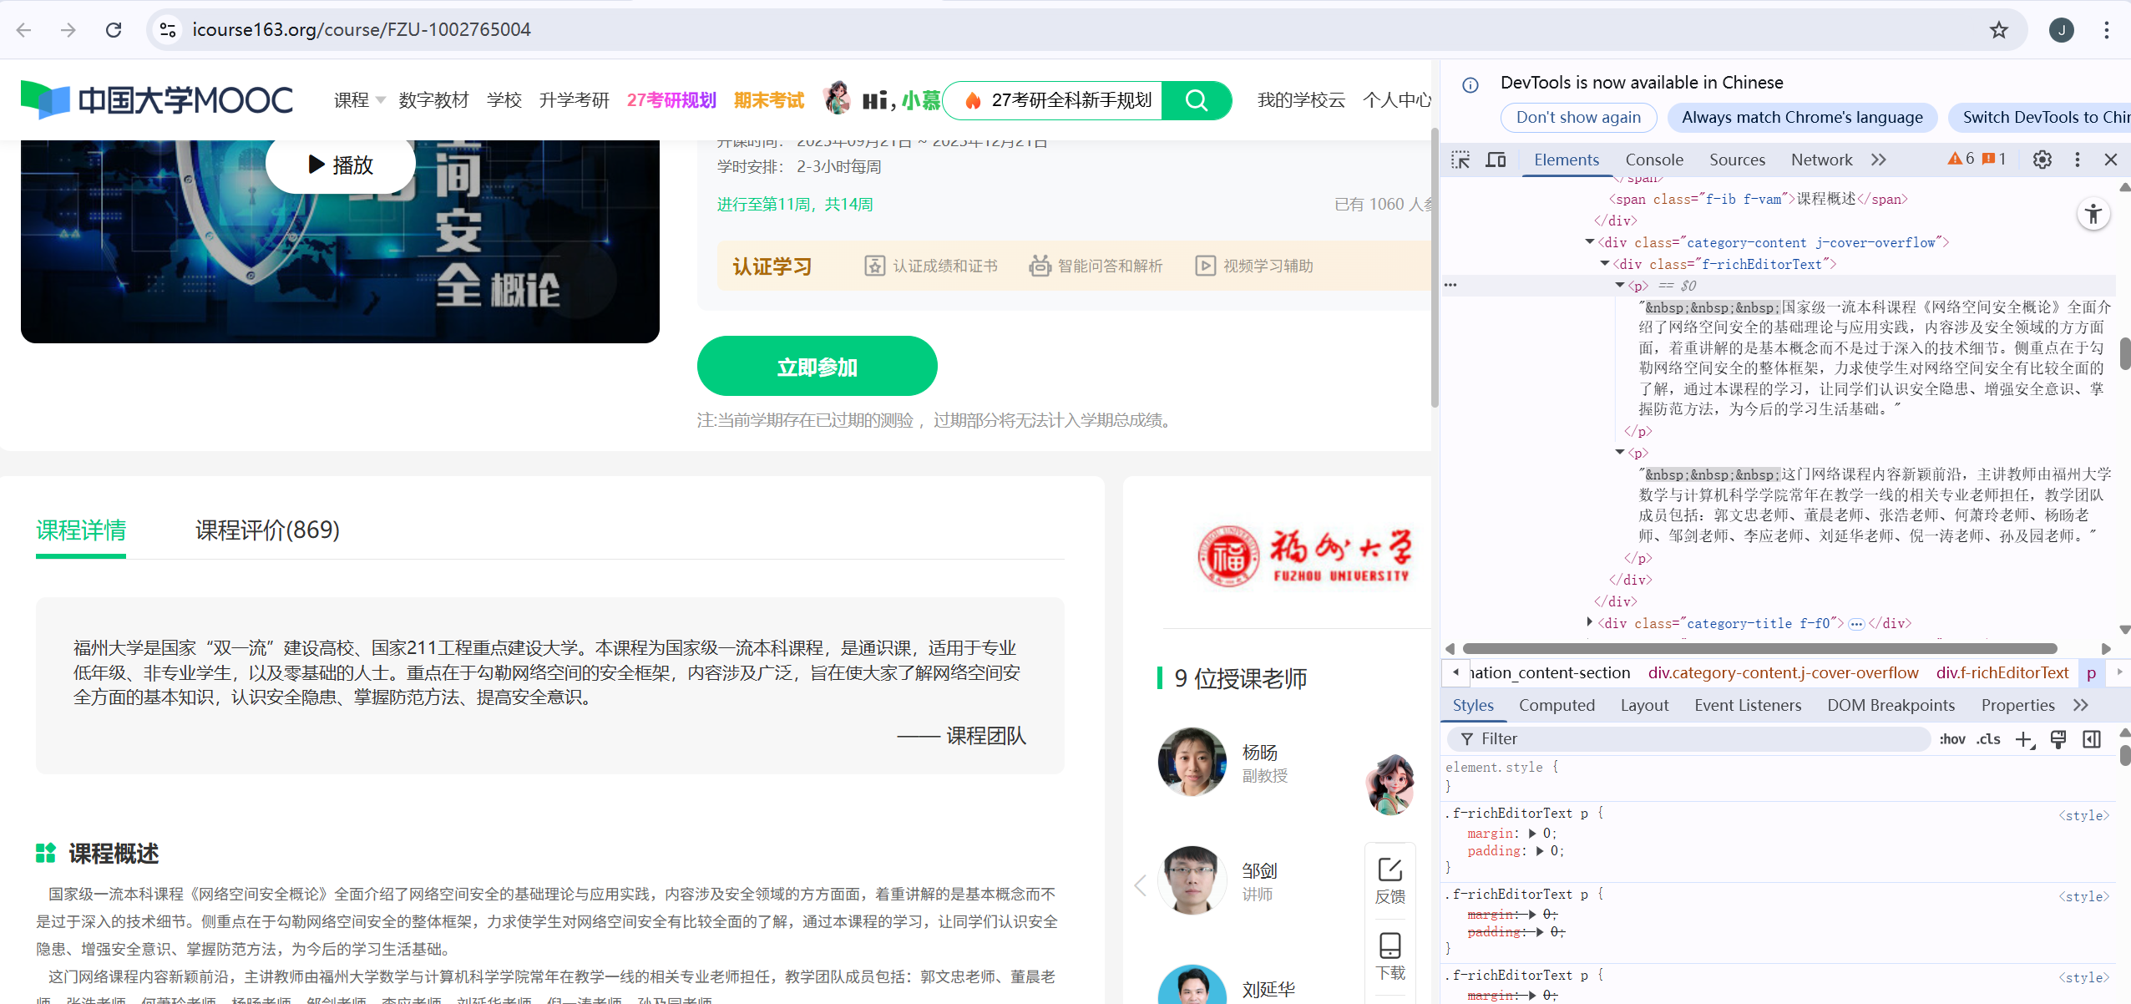Click Don't show again for DevTools notice

[x=1577, y=117]
